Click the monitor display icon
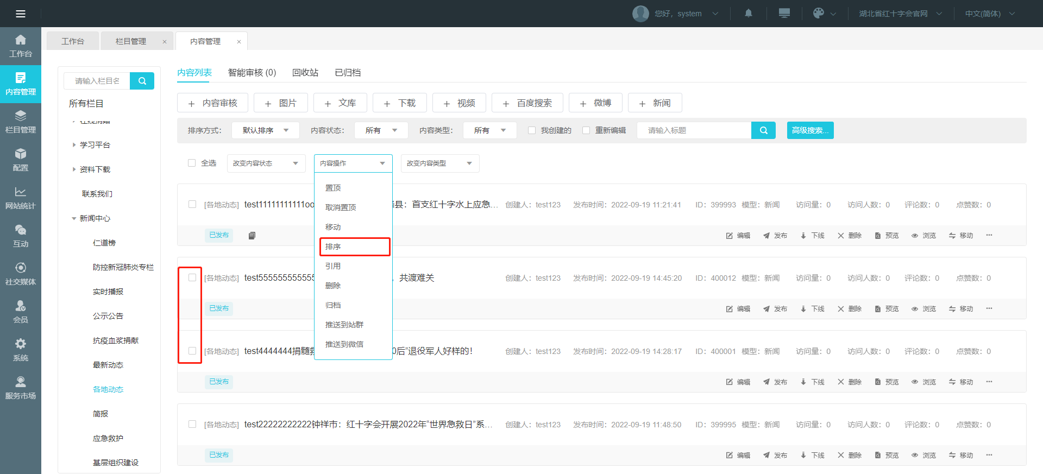Viewport: 1043px width, 474px height. [784, 14]
